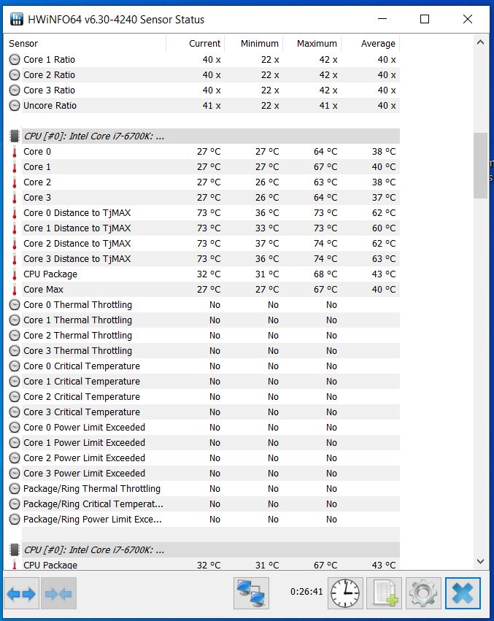Click the logging start document icon

tap(385, 593)
